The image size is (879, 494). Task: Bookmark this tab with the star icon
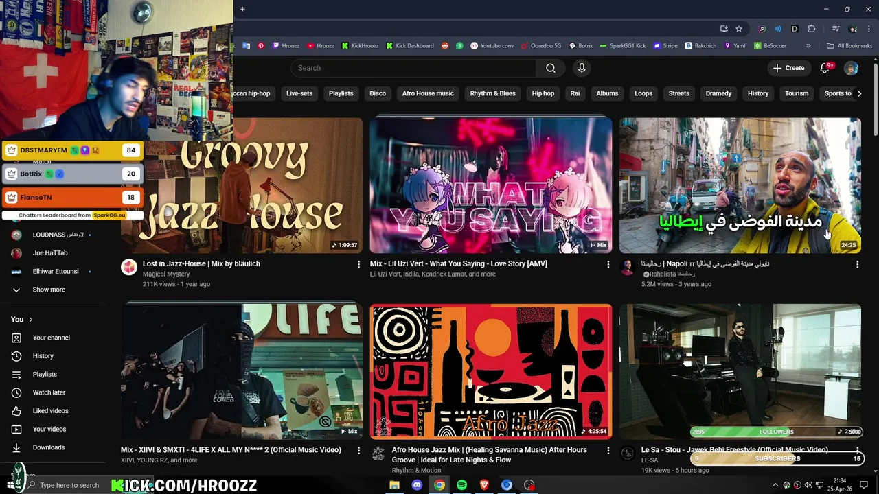click(739, 29)
